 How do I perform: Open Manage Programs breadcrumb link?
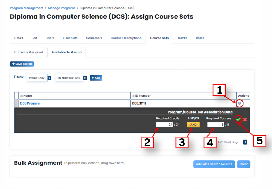(x=62, y=8)
